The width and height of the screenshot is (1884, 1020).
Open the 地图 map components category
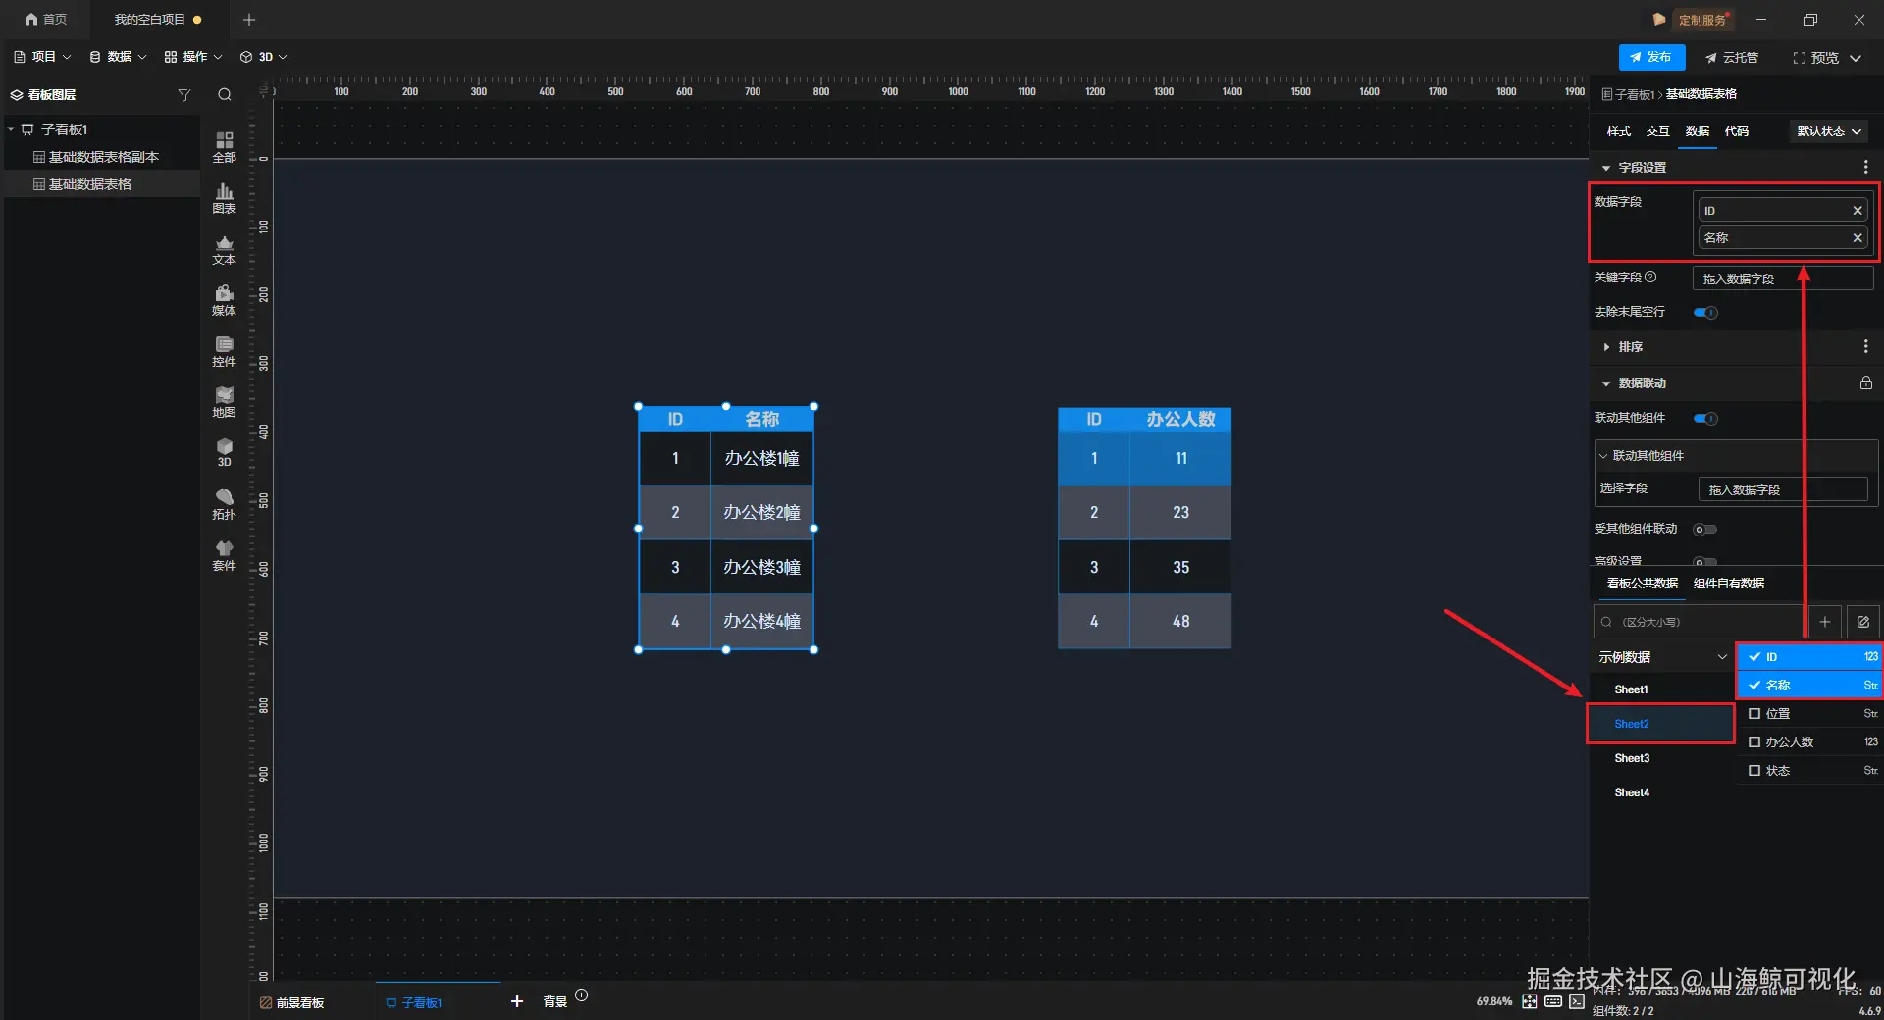pyautogui.click(x=225, y=402)
